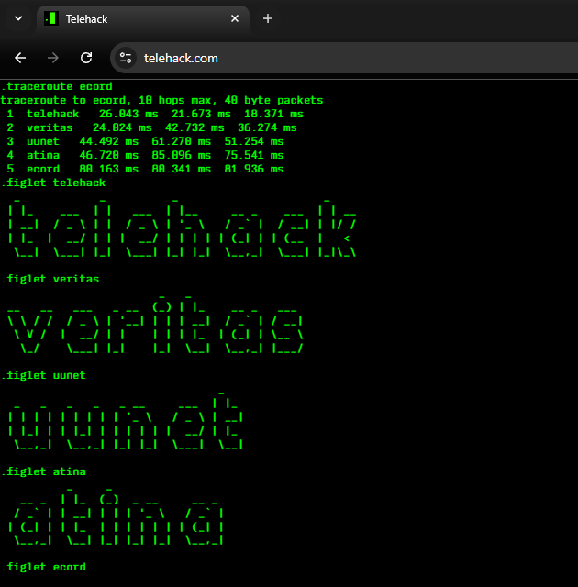578x587 pixels.
Task: Click the veritas ASCII art banner
Action: (155, 325)
